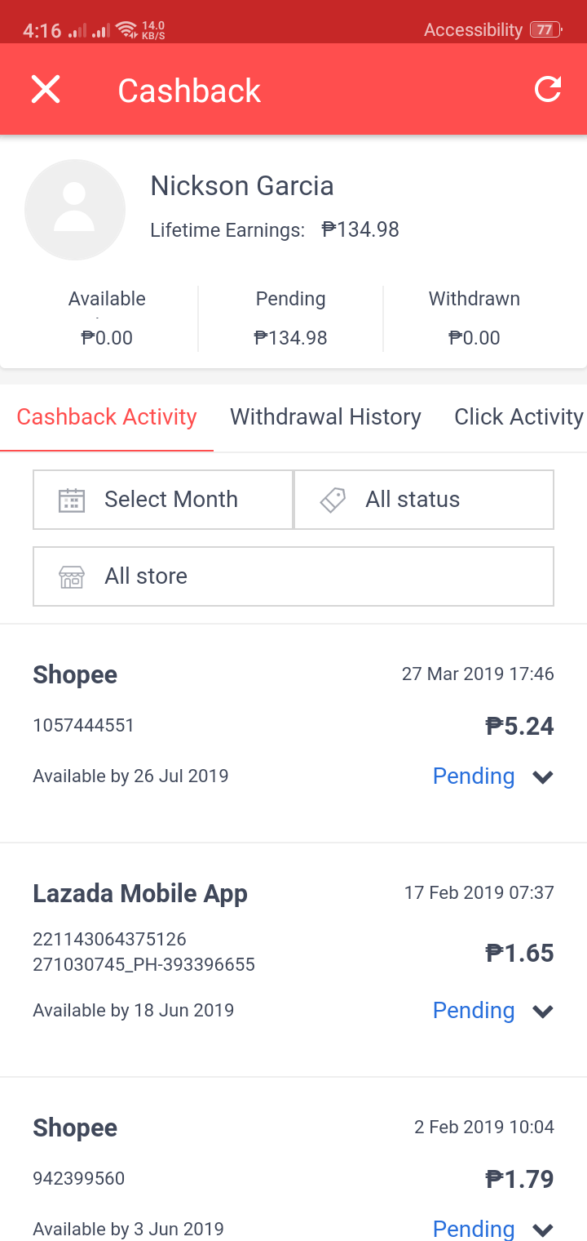Click the tag icon beside All status

coord(333,500)
